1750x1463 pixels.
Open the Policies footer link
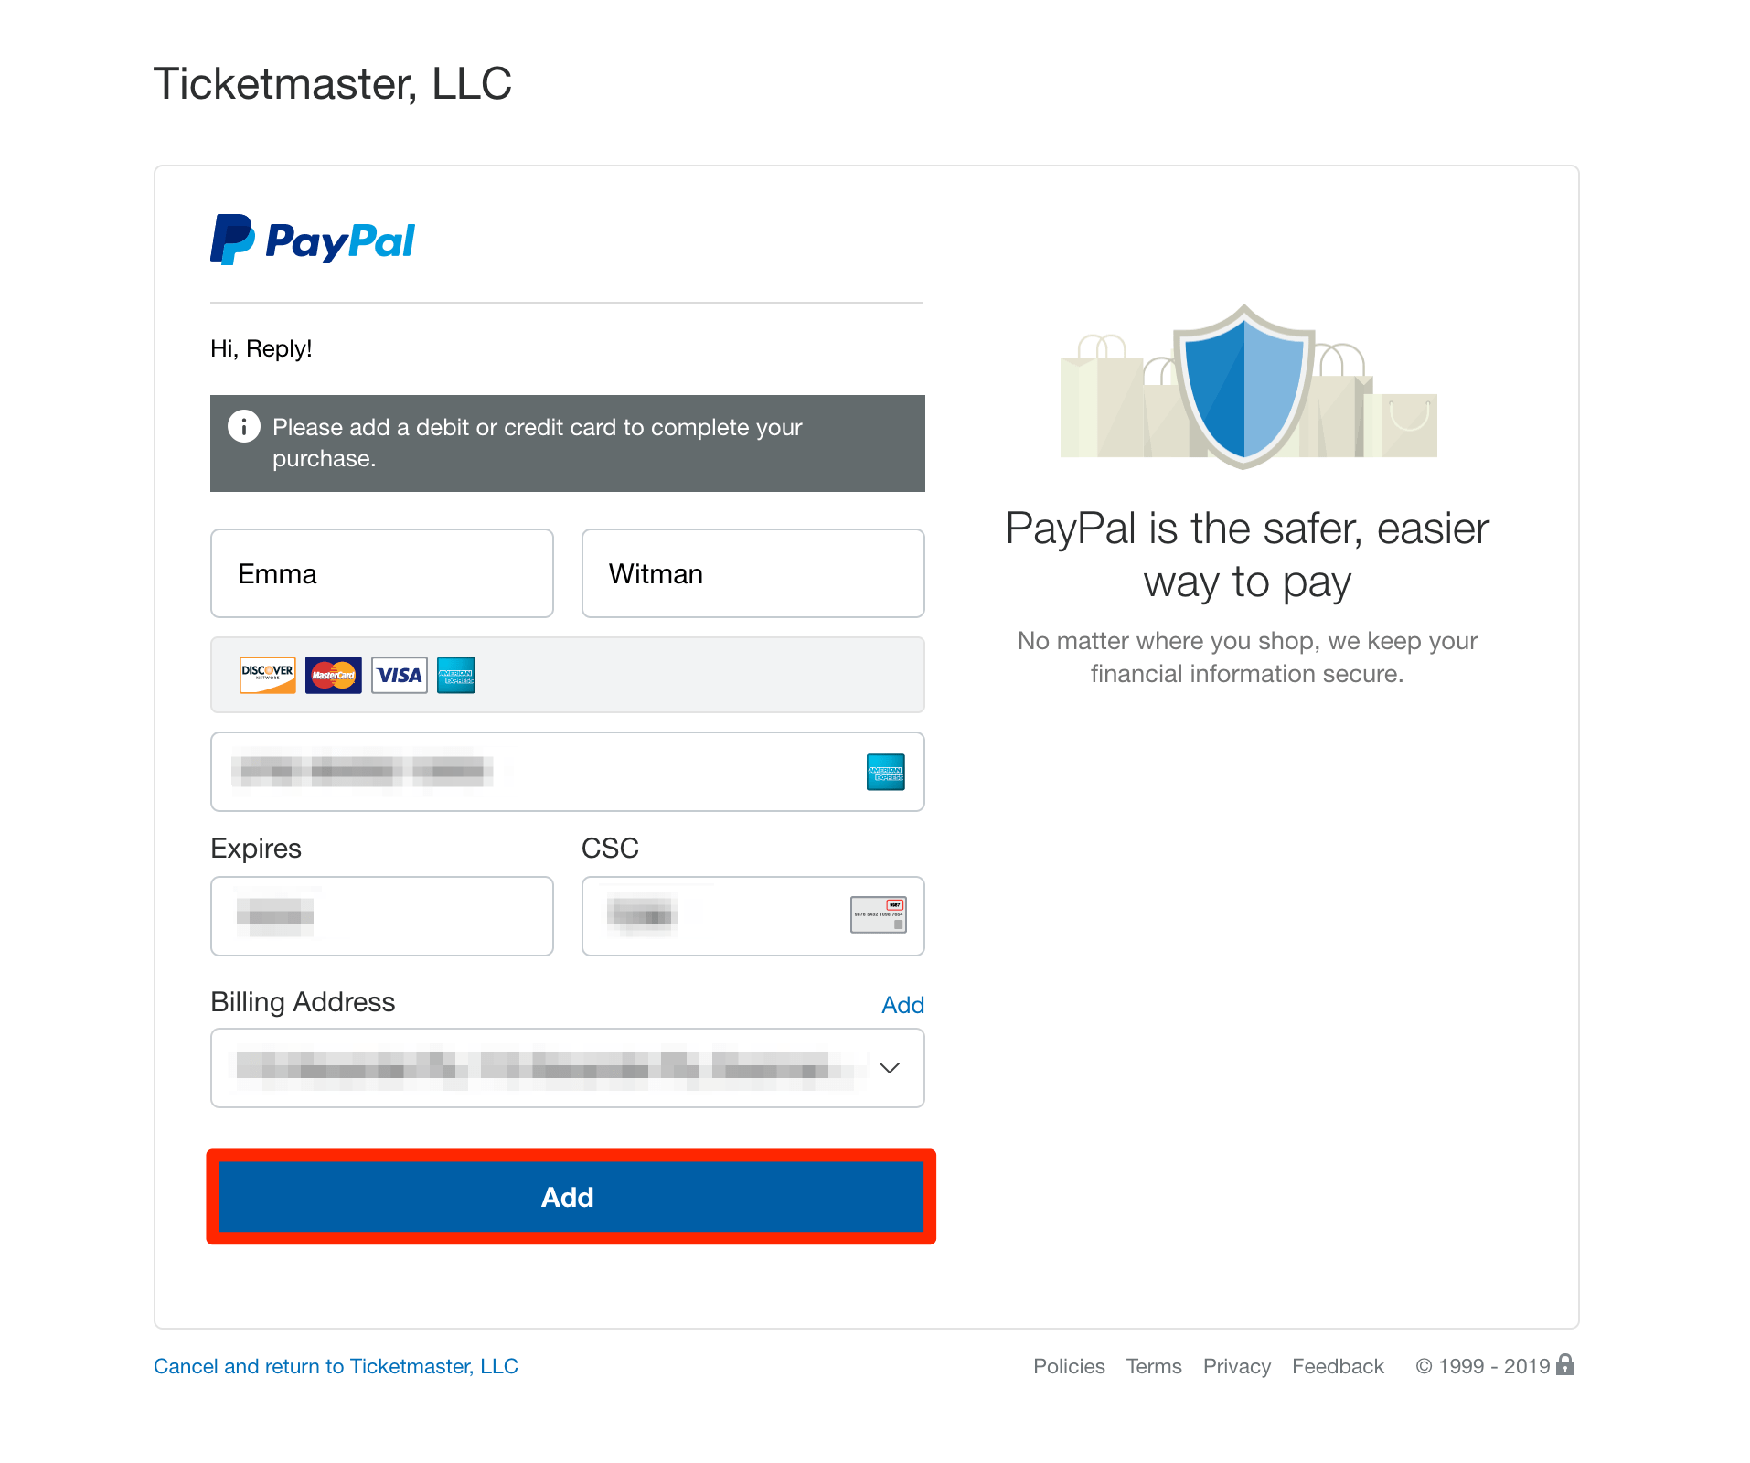(1069, 1366)
